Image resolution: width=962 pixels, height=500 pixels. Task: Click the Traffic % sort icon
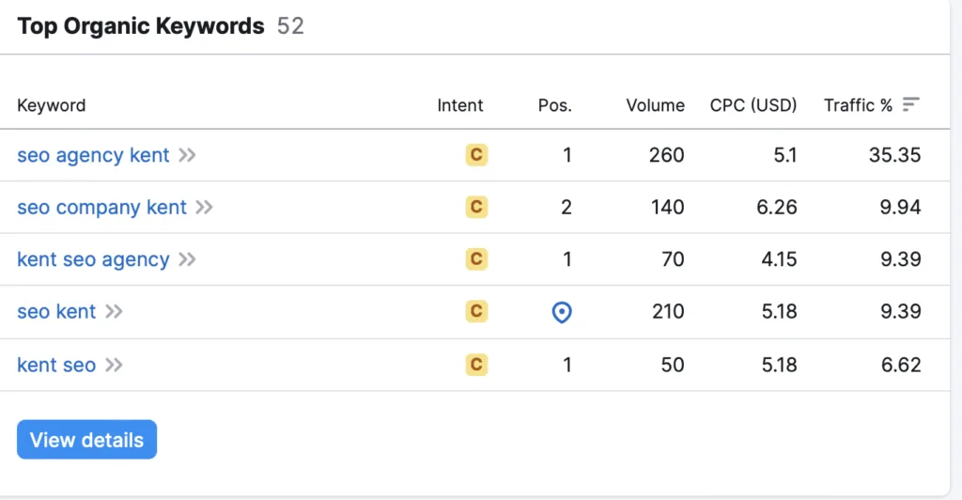pos(911,105)
